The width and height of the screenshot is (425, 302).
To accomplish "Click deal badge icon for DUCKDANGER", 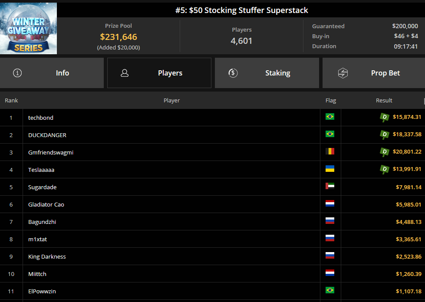I will pyautogui.click(x=384, y=135).
